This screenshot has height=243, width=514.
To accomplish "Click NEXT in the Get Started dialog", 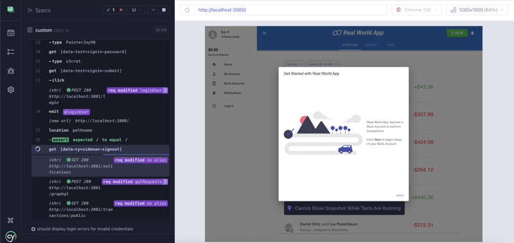I will tap(400, 196).
